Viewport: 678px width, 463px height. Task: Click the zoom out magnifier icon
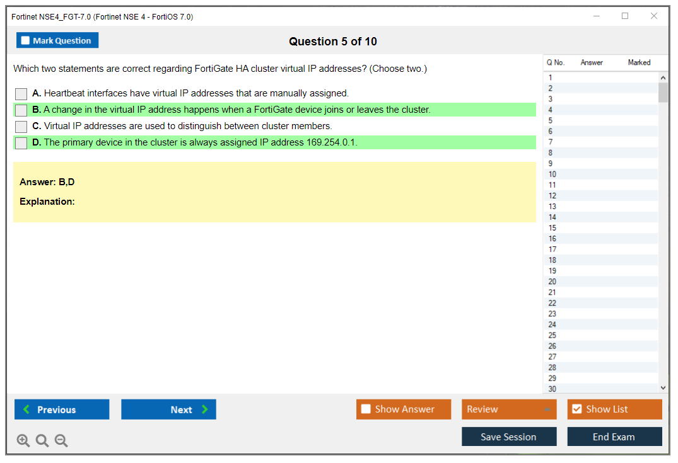point(61,441)
